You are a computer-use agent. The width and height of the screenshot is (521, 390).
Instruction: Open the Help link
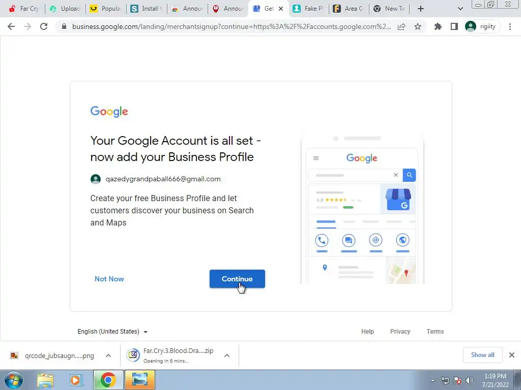click(x=367, y=331)
